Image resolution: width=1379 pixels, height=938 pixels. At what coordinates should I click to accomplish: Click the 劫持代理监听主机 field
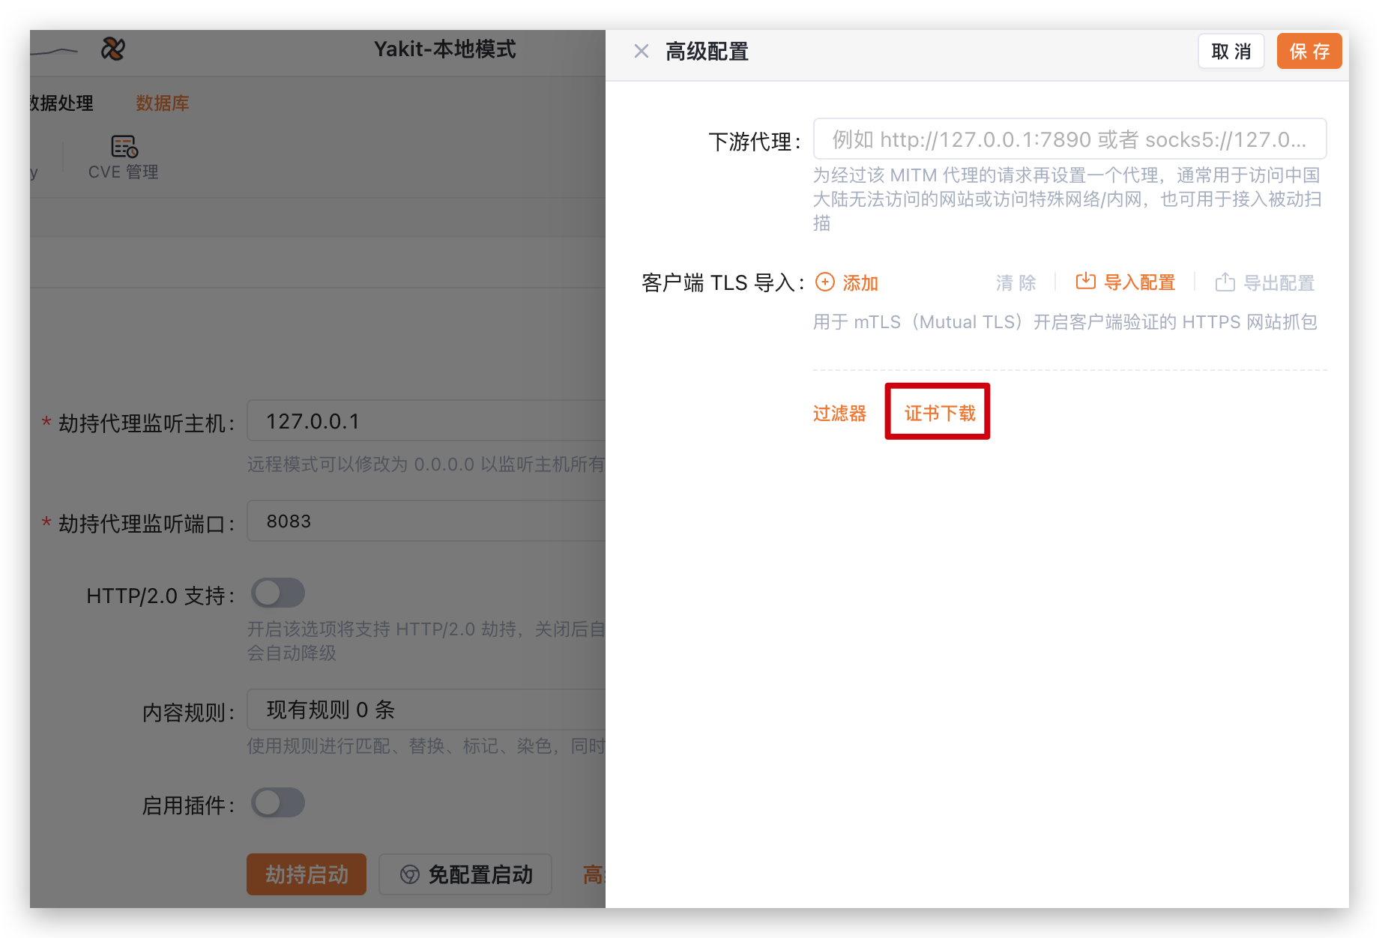click(x=427, y=421)
